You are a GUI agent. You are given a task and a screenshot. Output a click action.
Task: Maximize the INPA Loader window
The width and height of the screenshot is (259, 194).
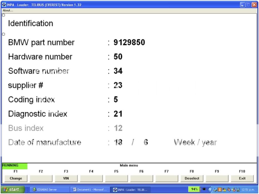coord(248,5)
